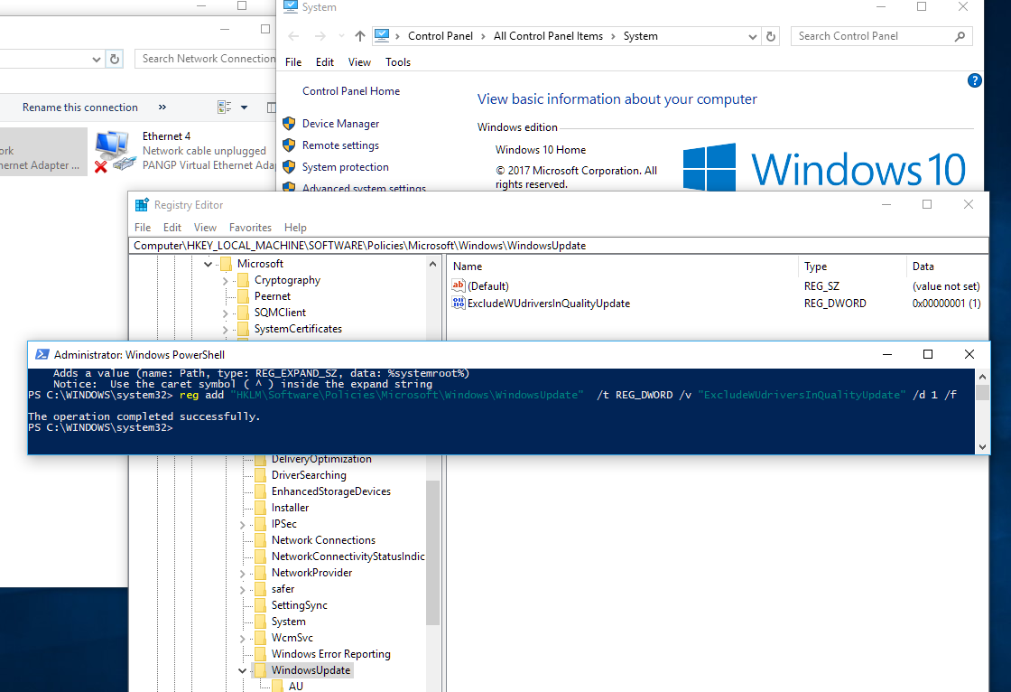Open Edit menu in System window
Screen dimensions: 1011x692
324,62
